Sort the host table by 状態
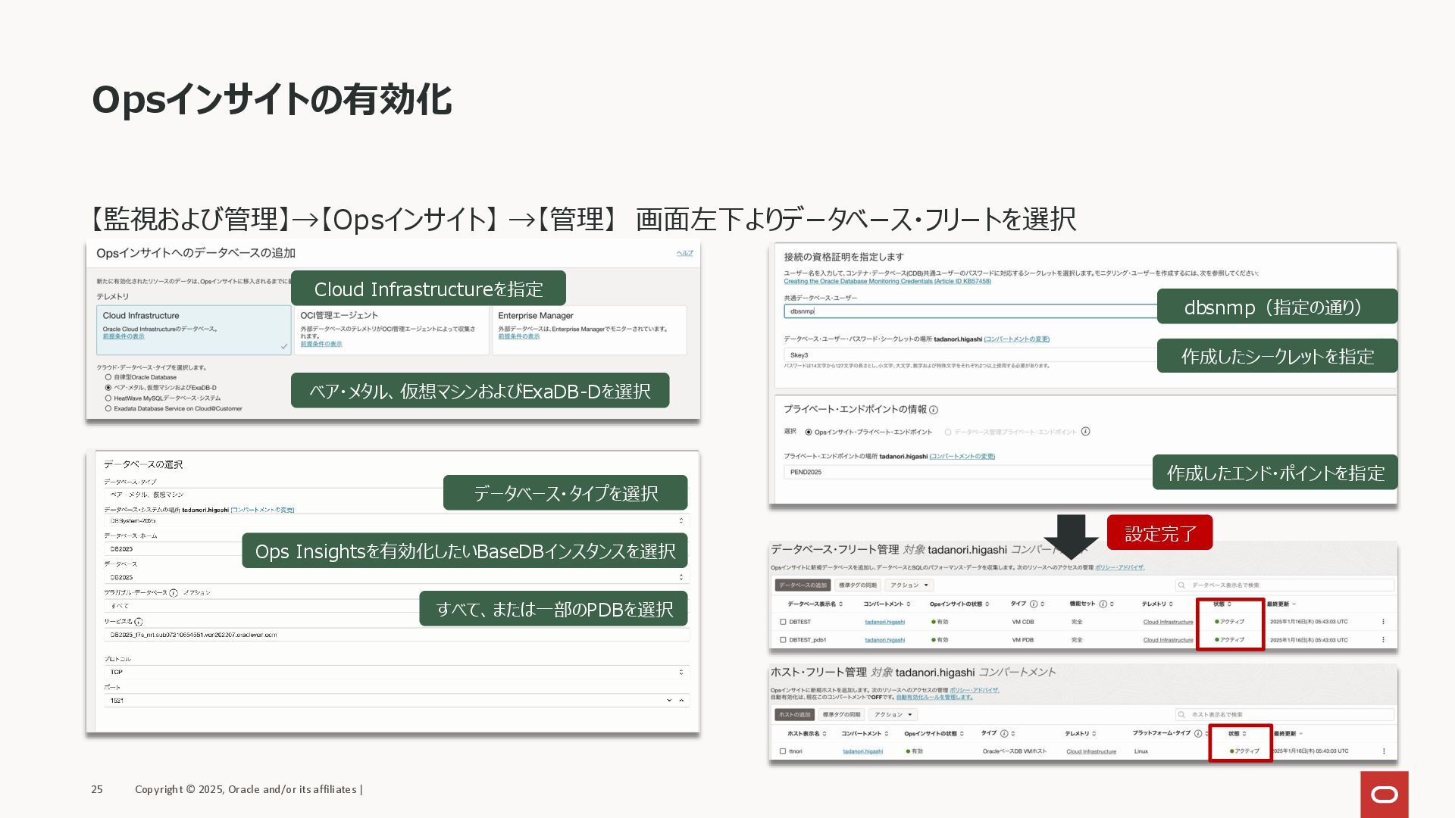 click(x=1237, y=733)
